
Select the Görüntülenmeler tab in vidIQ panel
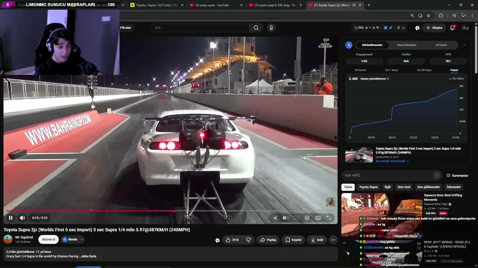372,45
